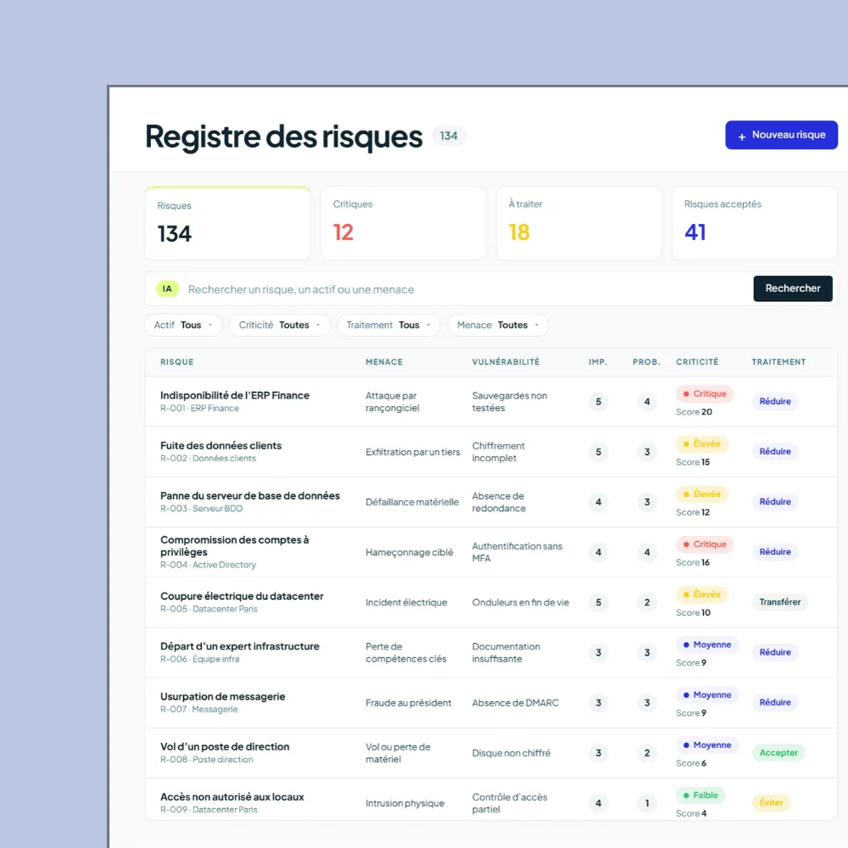The image size is (848, 848).
Task: Click Moyenne badge for Usurpation de messagerie
Action: pyautogui.click(x=707, y=695)
